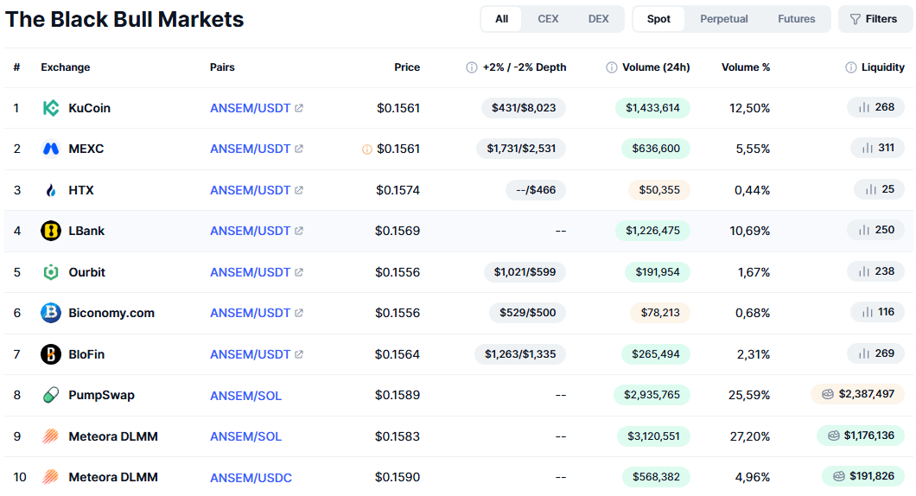Click the $1,176,136 liquidity badge

click(861, 436)
